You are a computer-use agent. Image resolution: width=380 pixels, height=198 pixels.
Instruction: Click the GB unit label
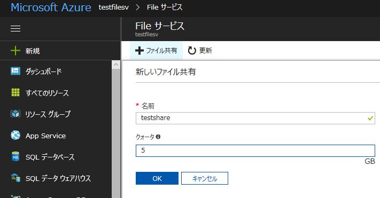point(370,162)
